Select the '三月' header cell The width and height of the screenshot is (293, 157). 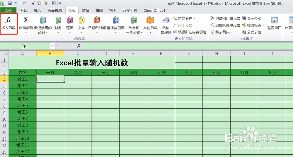tap(105, 73)
